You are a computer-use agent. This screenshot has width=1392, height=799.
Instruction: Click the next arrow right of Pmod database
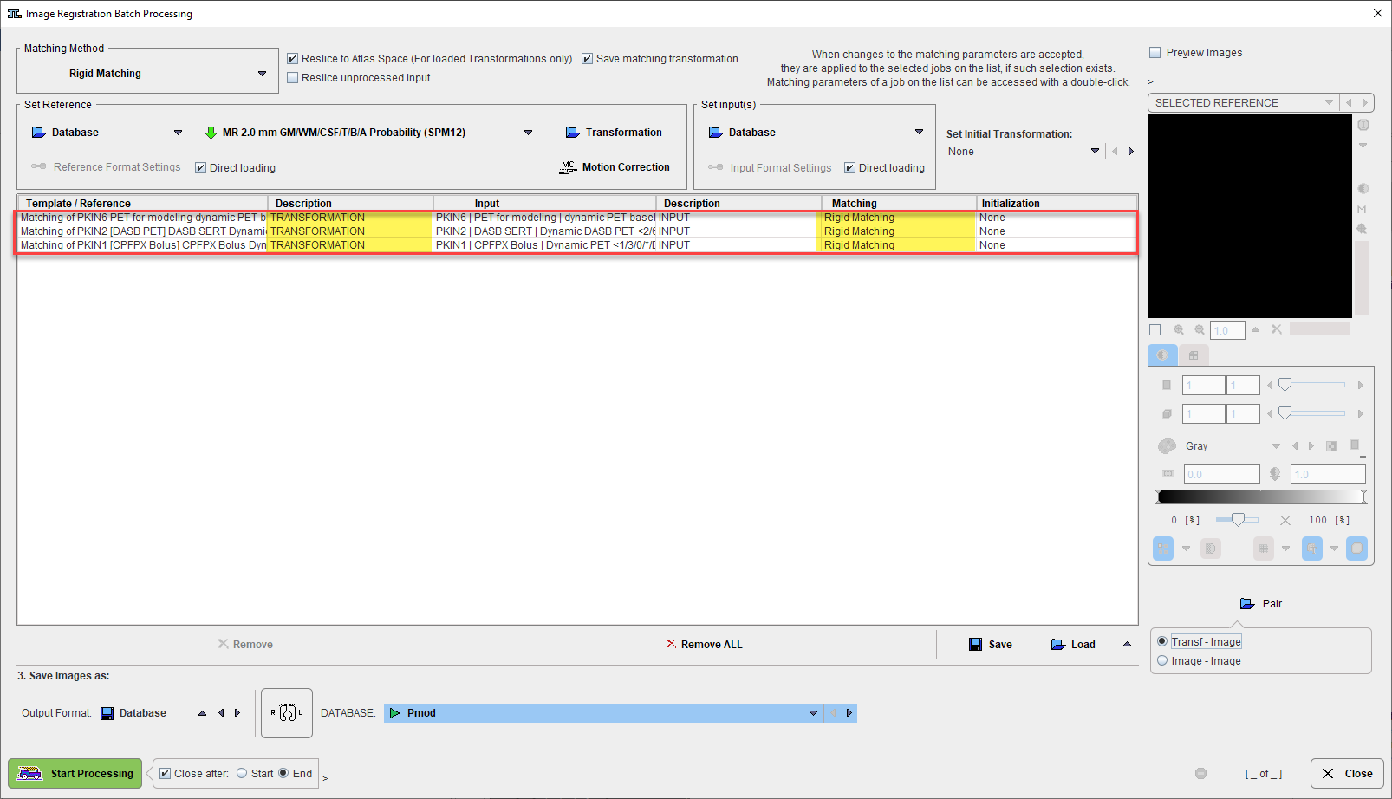[x=849, y=713]
